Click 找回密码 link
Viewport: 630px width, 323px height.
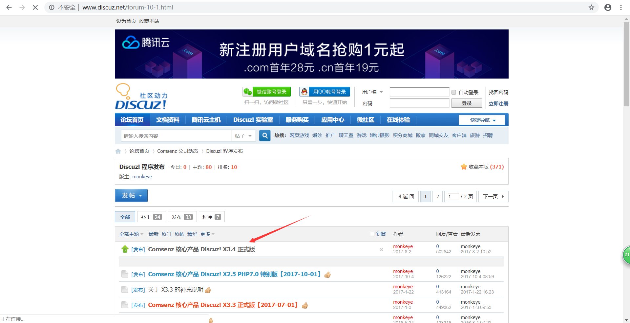click(498, 92)
